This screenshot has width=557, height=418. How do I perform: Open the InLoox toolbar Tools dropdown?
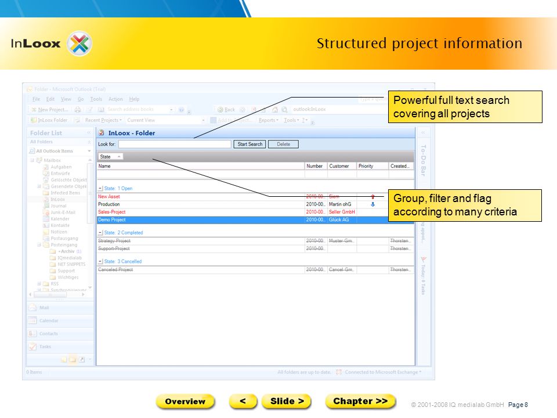(291, 120)
